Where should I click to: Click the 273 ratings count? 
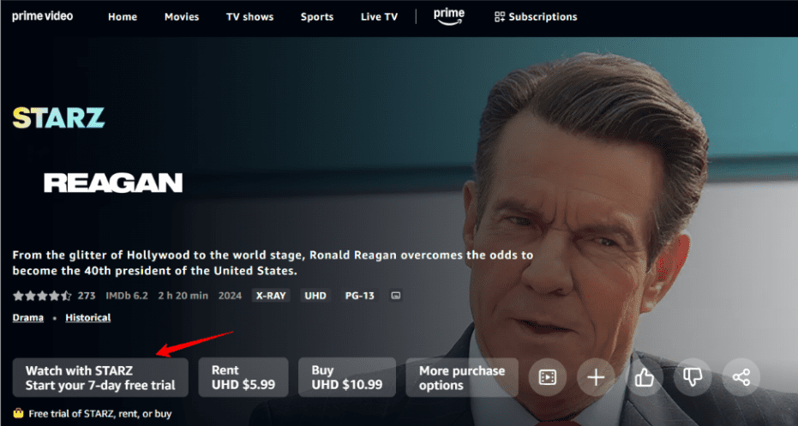87,296
